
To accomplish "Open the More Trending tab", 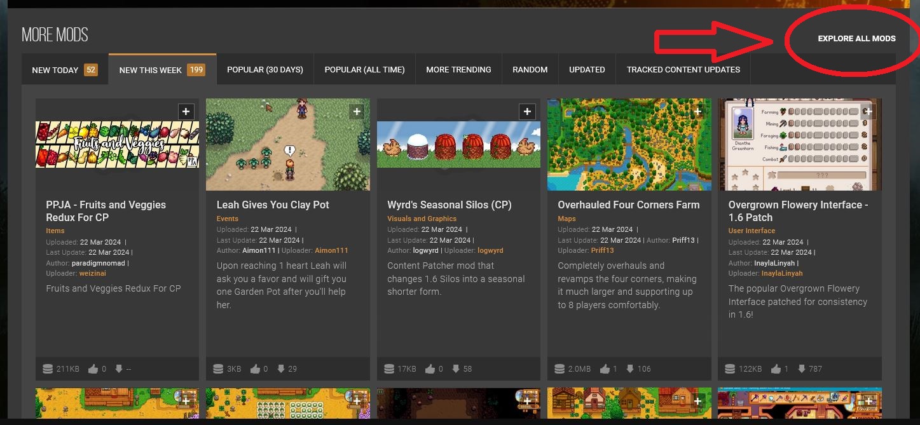I will click(x=458, y=70).
